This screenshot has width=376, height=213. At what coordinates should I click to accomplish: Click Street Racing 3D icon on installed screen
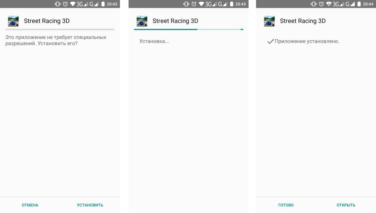pos(269,21)
